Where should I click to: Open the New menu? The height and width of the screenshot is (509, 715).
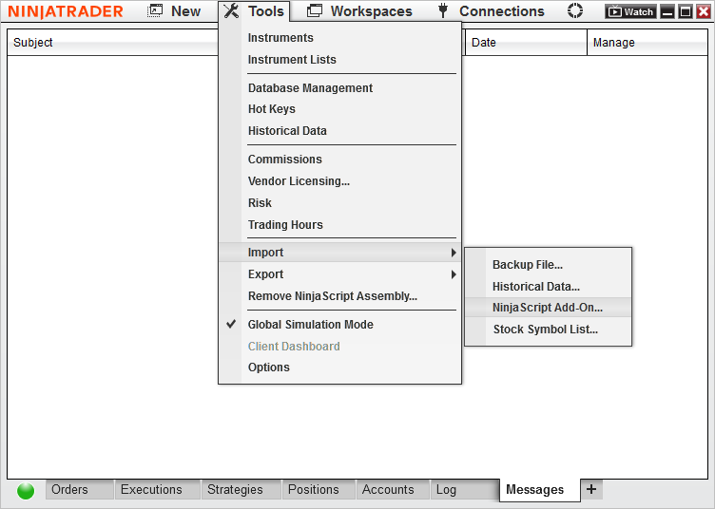[x=185, y=11]
